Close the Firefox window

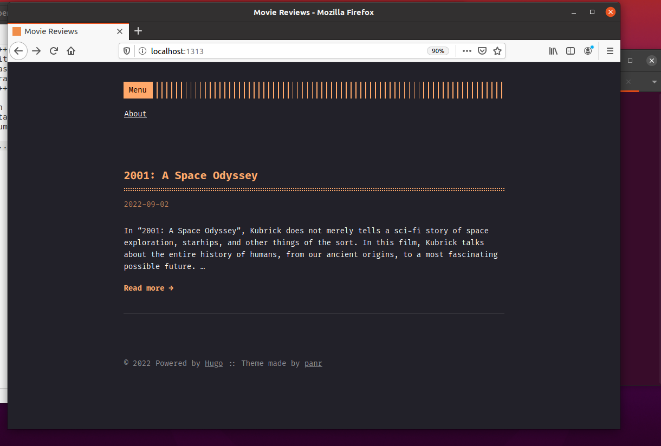(x=611, y=12)
